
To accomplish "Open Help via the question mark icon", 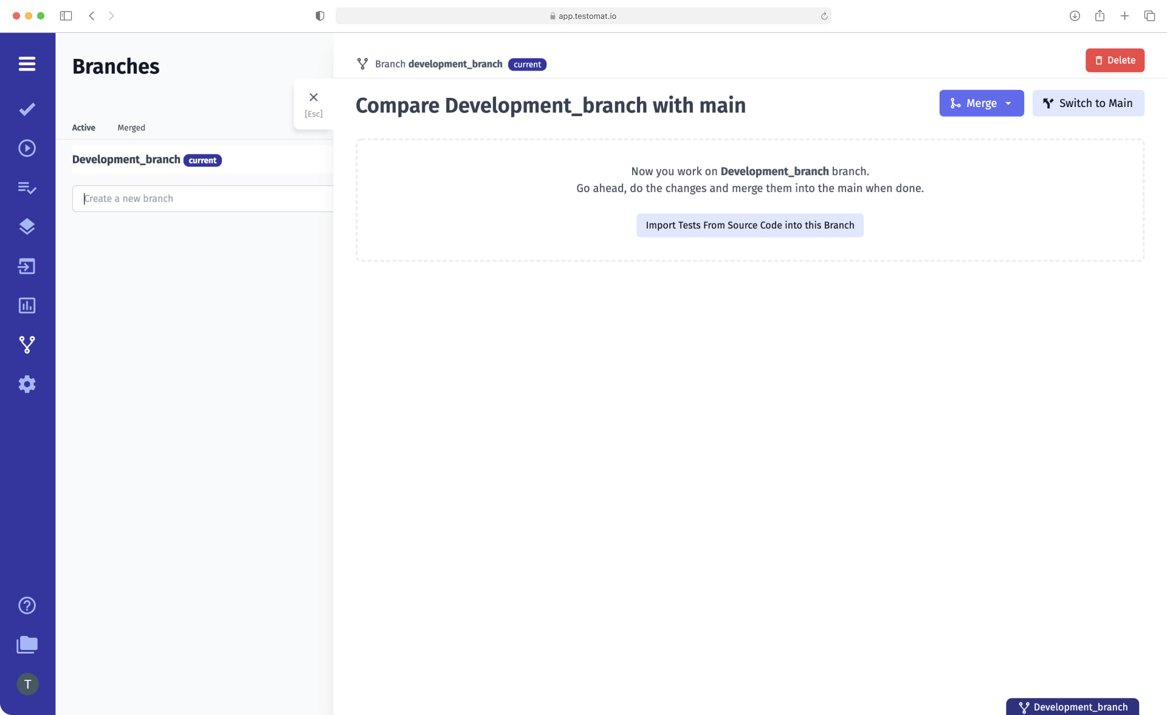I will (x=27, y=605).
